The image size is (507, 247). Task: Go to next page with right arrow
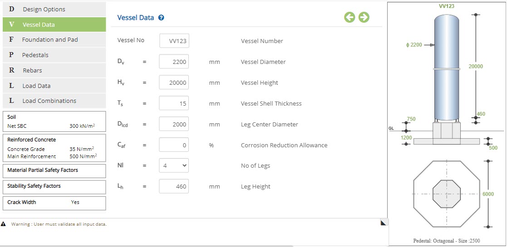(x=364, y=17)
